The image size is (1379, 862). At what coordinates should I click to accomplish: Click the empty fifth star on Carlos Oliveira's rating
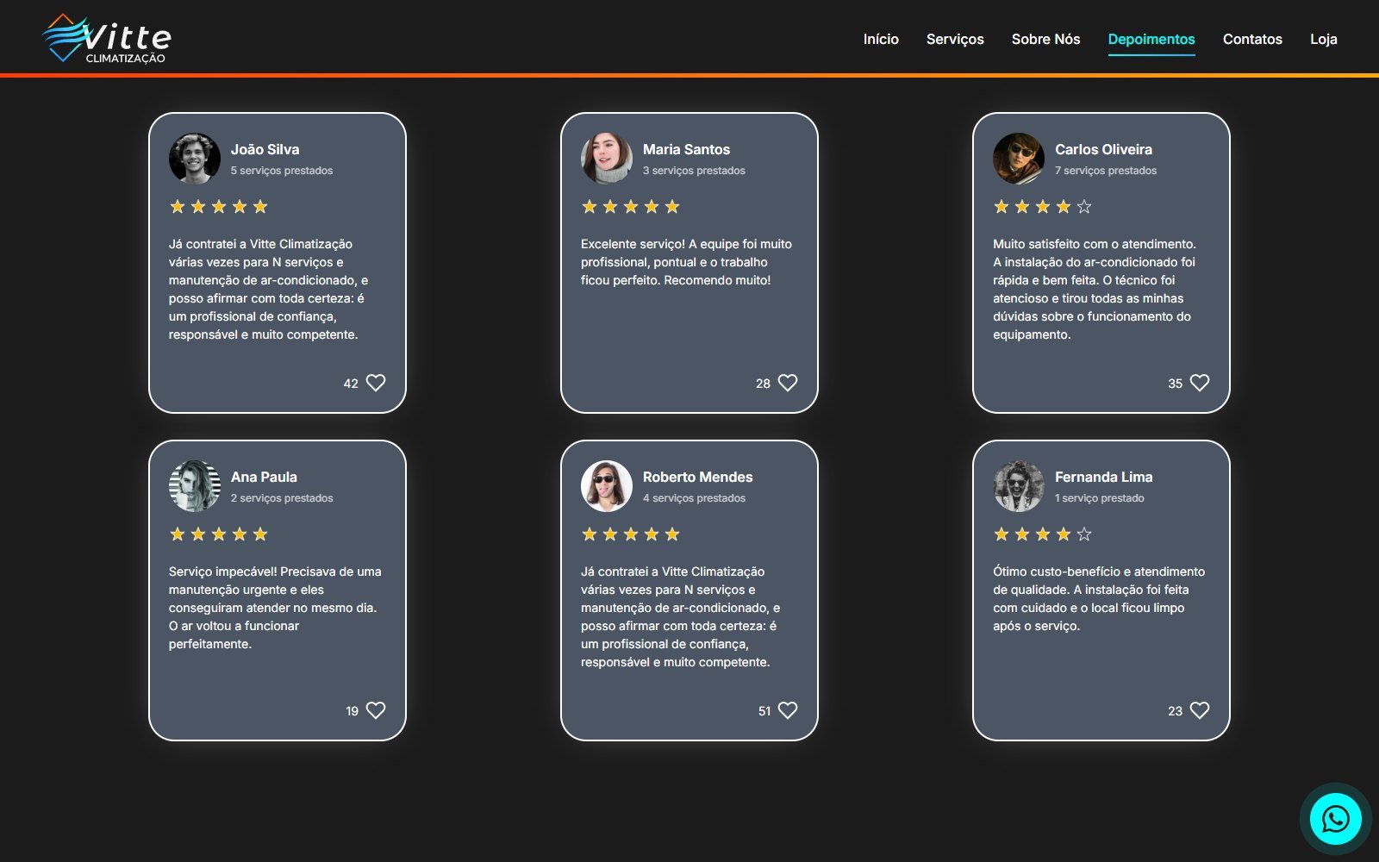tap(1084, 207)
